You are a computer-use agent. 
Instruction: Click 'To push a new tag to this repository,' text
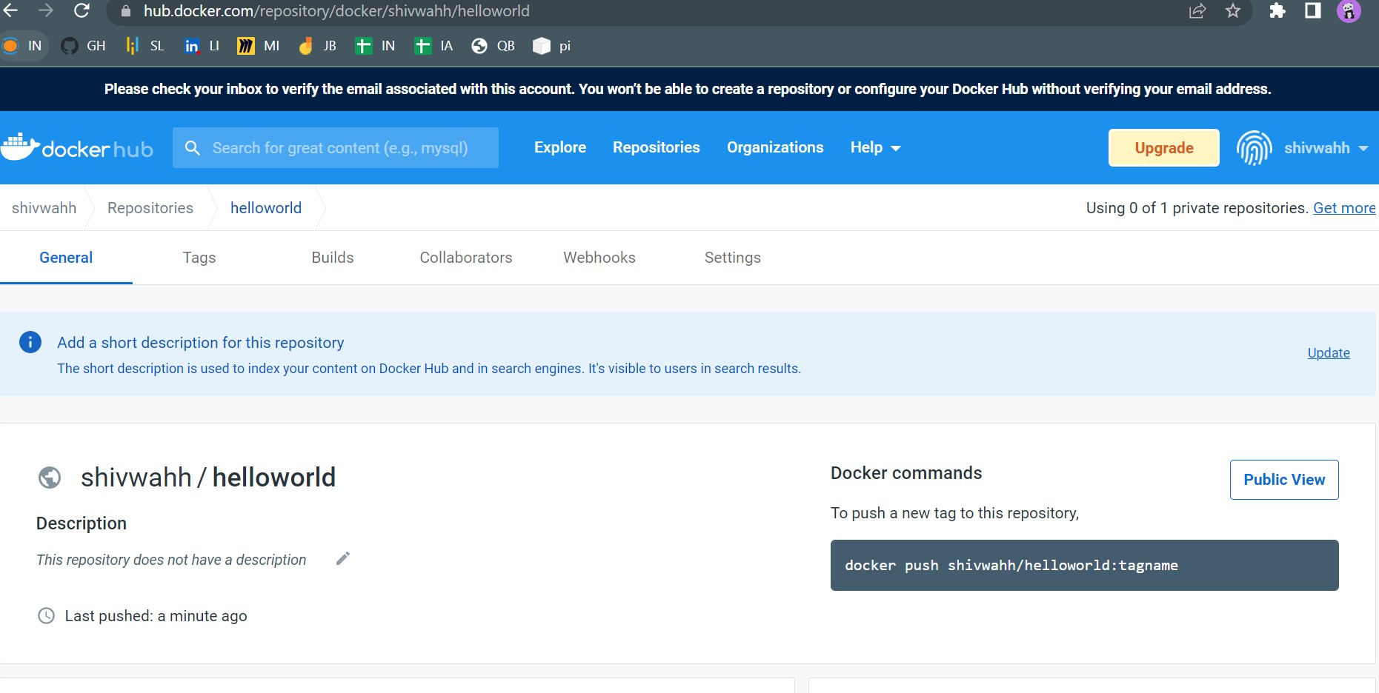954,513
